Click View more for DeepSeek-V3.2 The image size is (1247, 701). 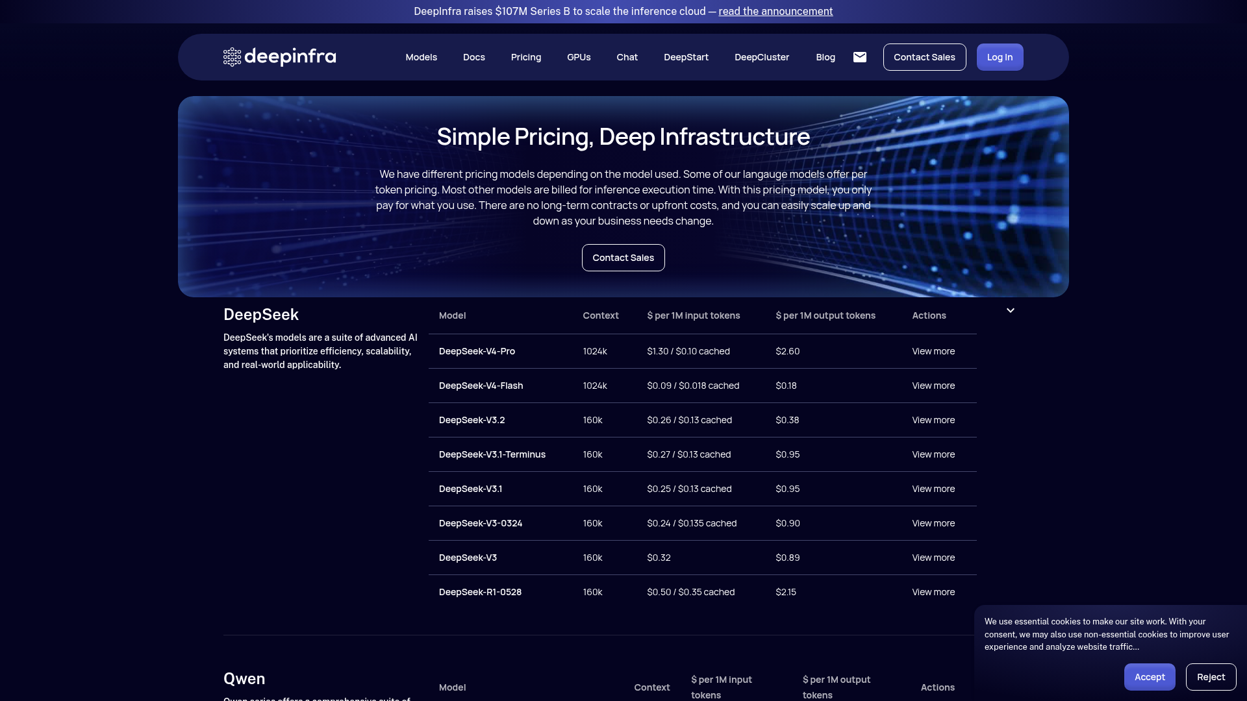tap(933, 420)
